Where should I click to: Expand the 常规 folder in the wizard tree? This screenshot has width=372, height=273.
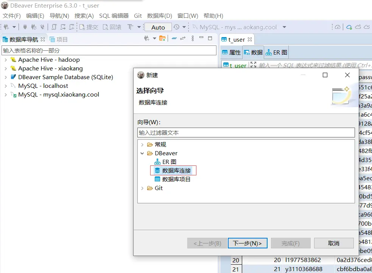pos(142,145)
